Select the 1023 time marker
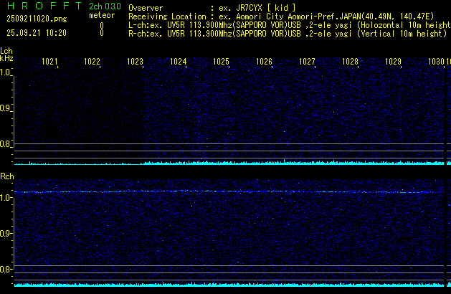Image resolution: width=451 pixels, height=294 pixels. click(x=135, y=62)
